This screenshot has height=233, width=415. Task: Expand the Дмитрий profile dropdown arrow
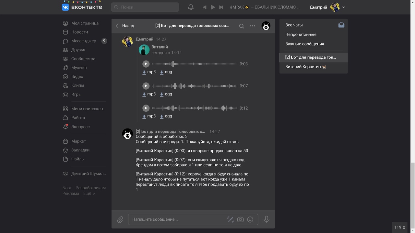pos(344,7)
